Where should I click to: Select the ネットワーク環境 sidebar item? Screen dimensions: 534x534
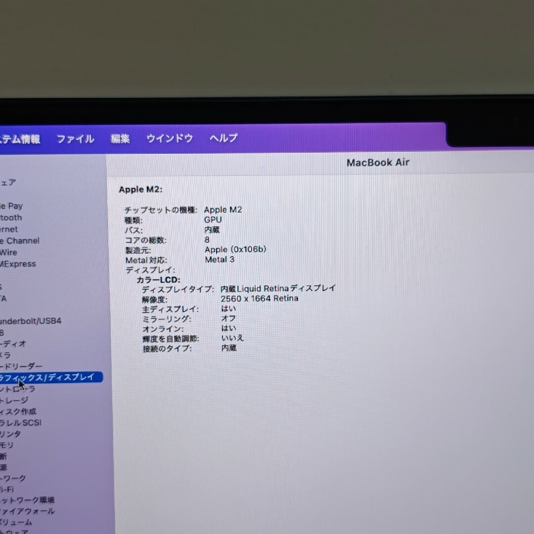click(27, 500)
